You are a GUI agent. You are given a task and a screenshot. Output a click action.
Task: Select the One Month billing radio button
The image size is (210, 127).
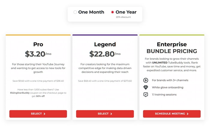pyautogui.click(x=75, y=12)
